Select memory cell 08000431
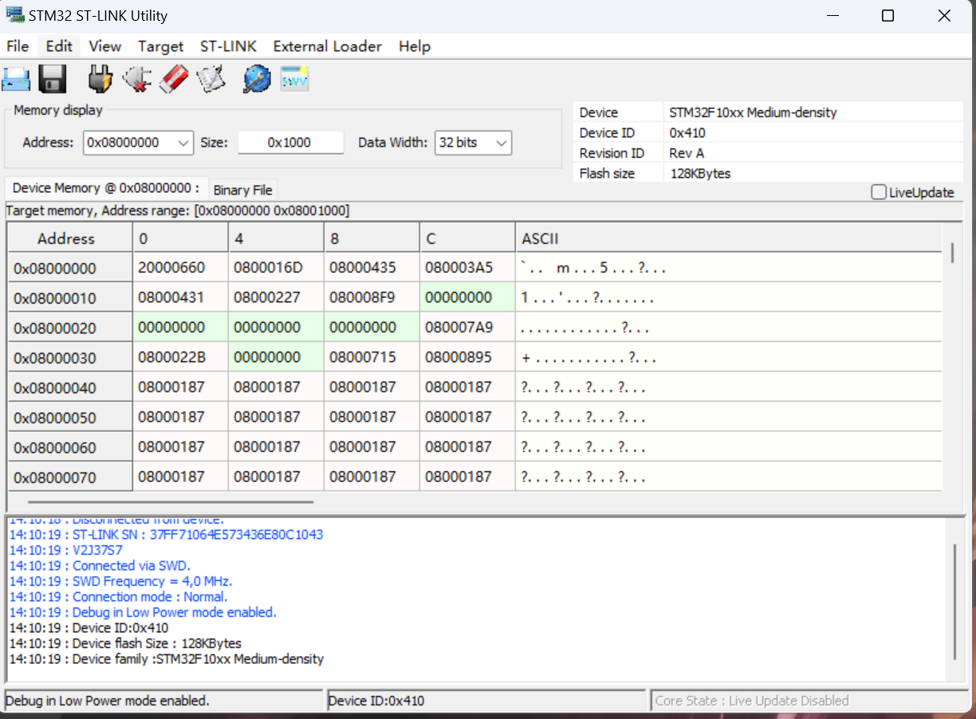 [180, 297]
